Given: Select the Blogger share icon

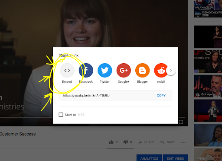Looking at the screenshot, I should click(x=142, y=71).
